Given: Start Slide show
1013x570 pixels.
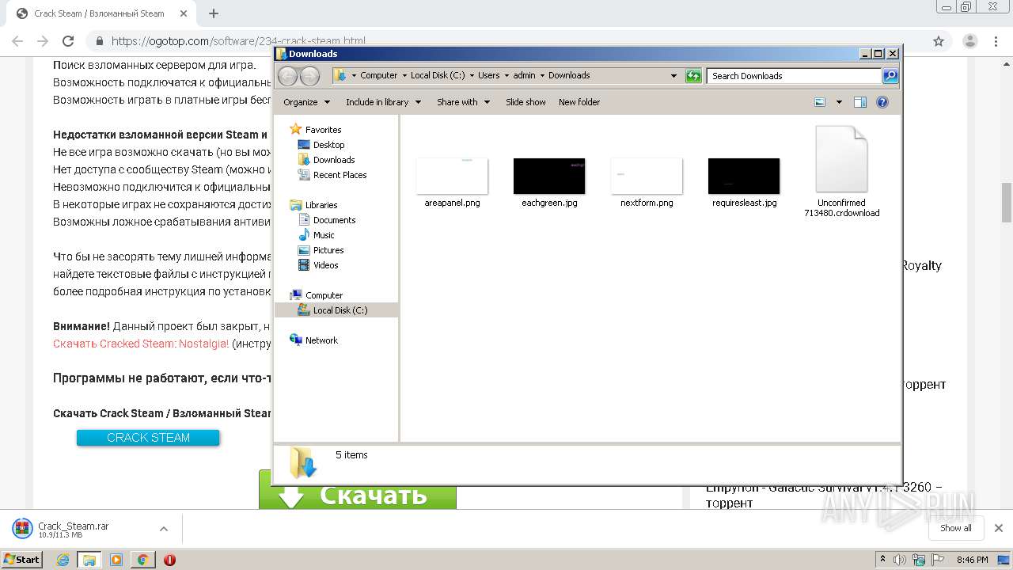Looking at the screenshot, I should (525, 102).
